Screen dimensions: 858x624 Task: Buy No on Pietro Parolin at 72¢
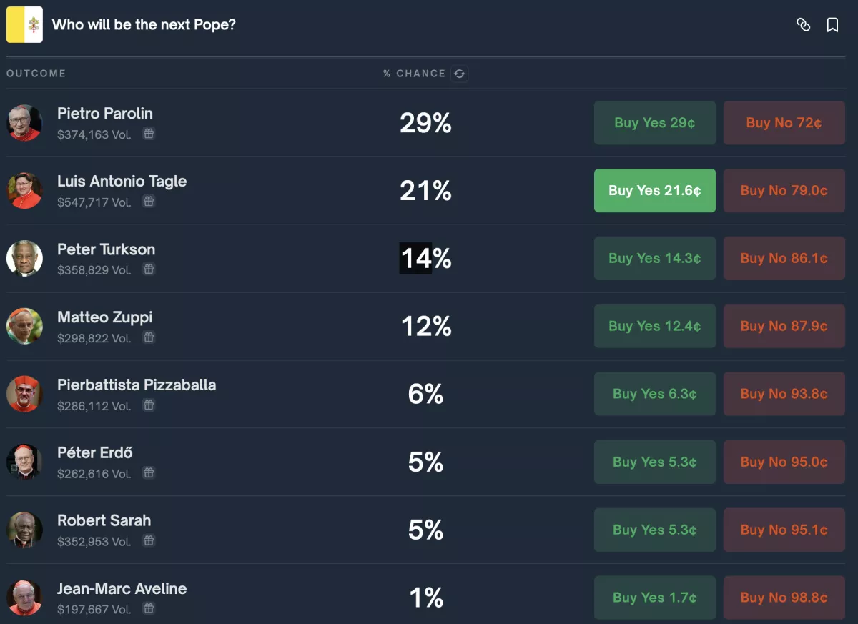tap(784, 123)
